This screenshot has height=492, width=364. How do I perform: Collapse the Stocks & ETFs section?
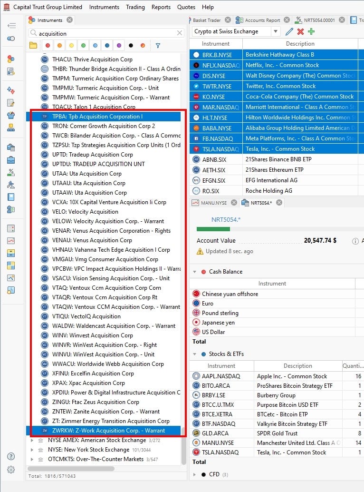pos(194,354)
